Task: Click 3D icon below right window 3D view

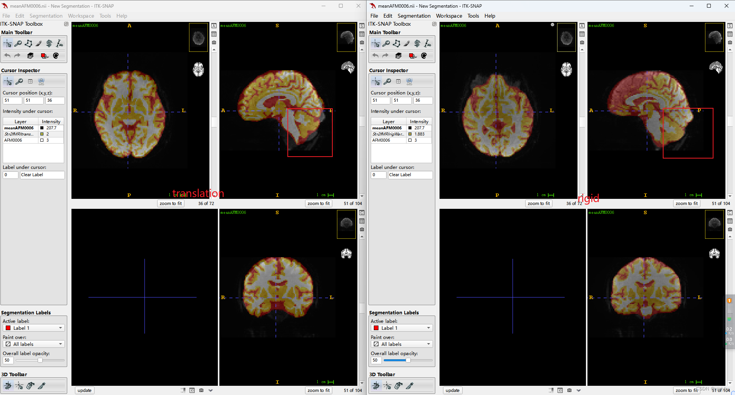Action: point(560,390)
